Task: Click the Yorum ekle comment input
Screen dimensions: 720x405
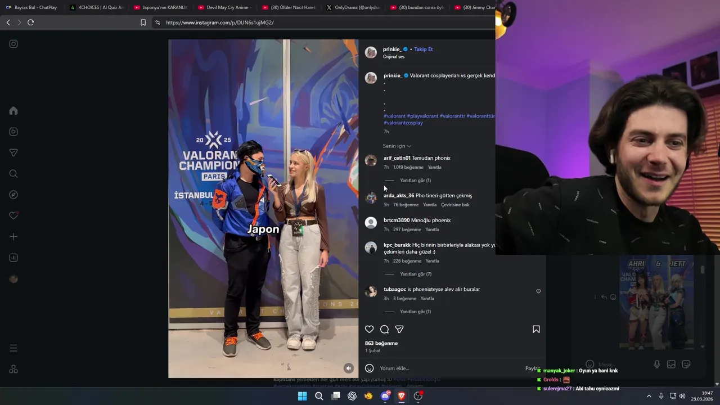Action: pos(450,368)
